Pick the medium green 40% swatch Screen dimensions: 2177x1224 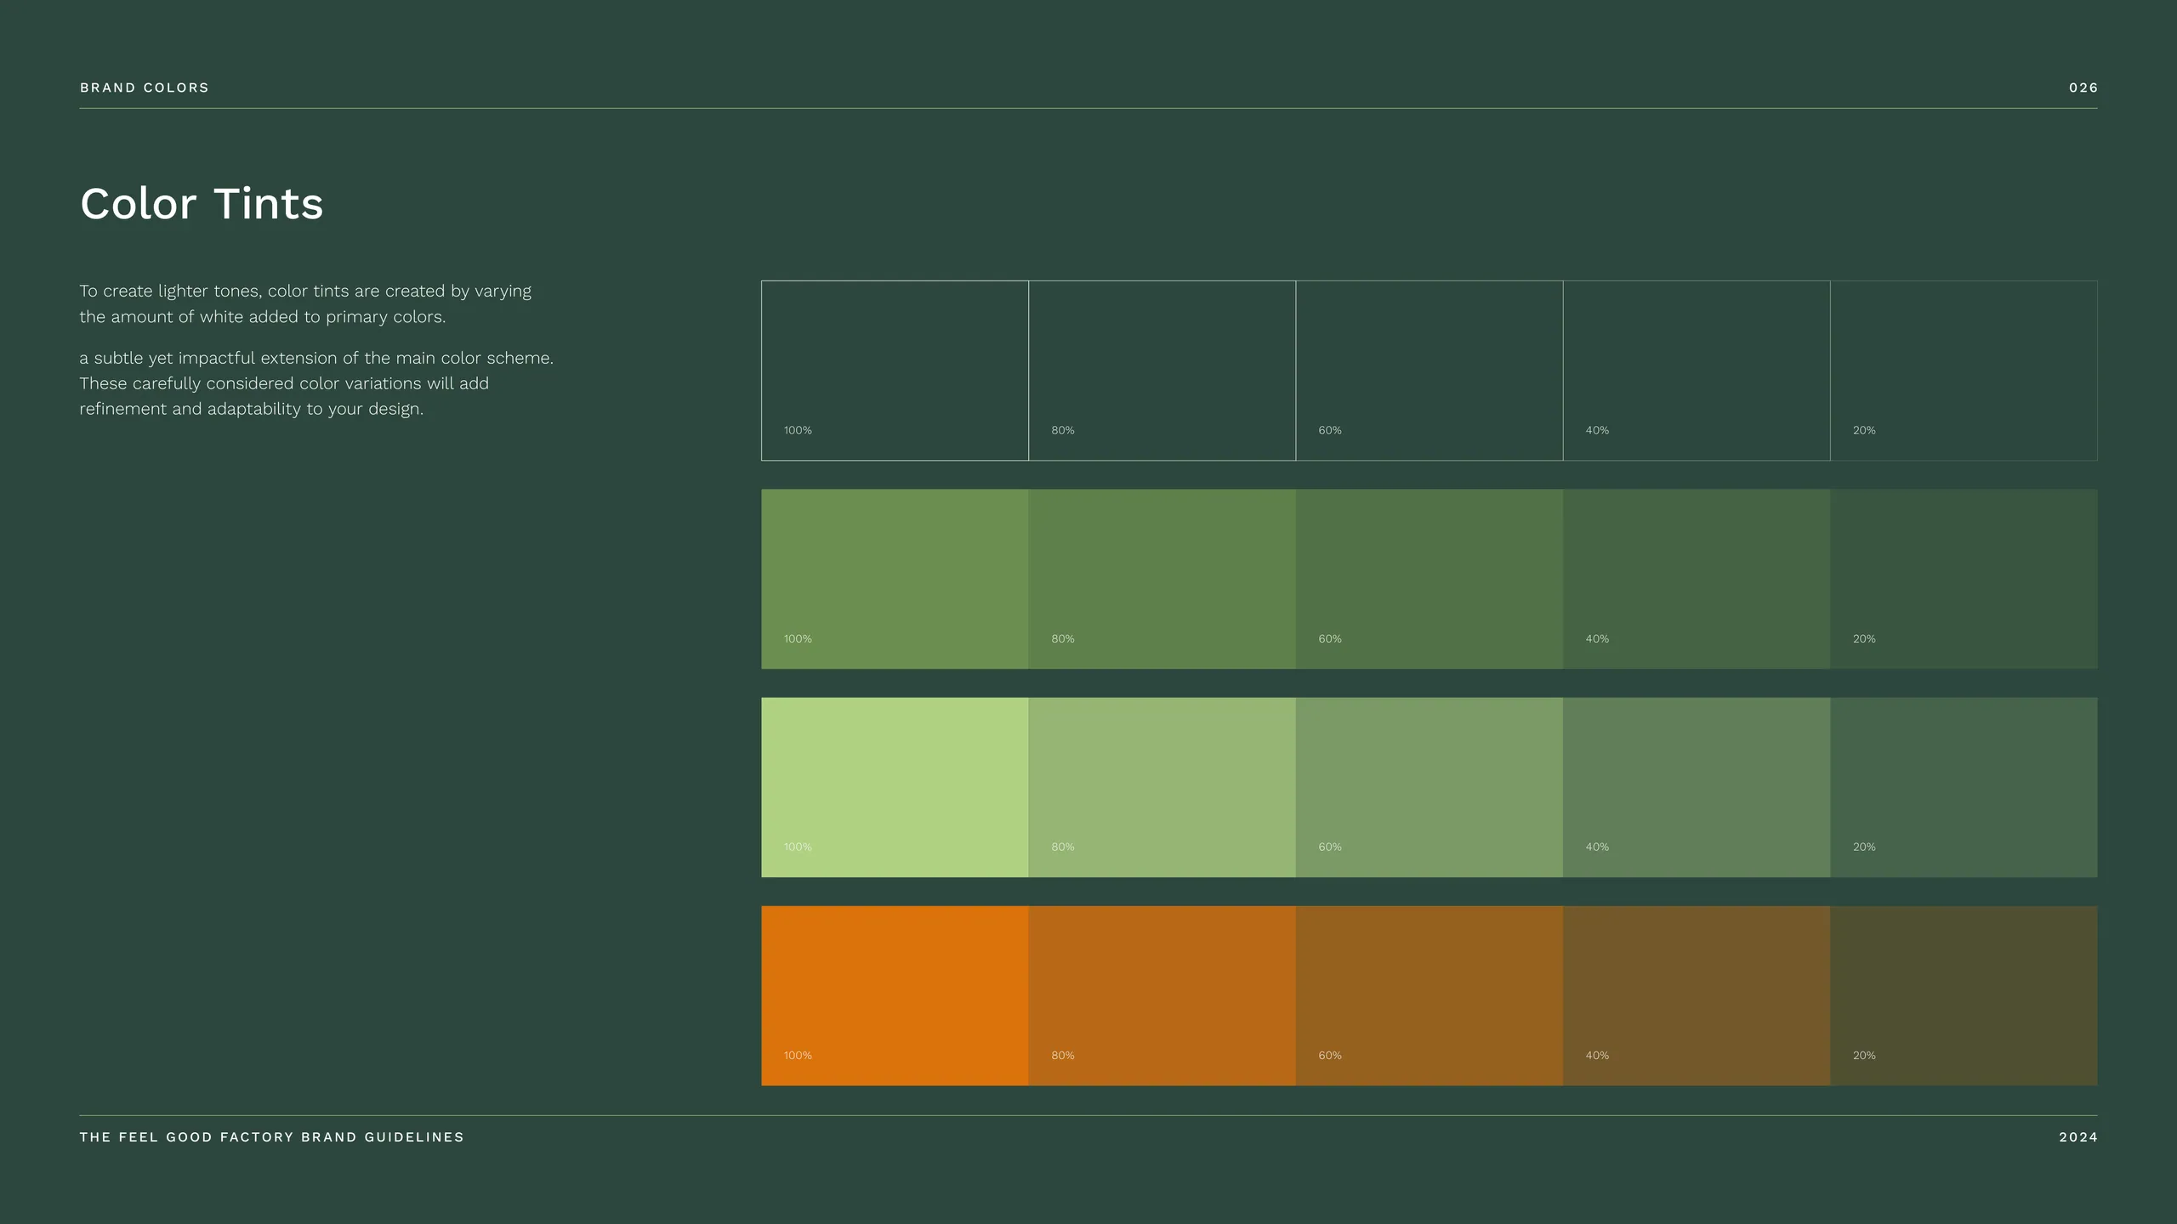[x=1697, y=579]
